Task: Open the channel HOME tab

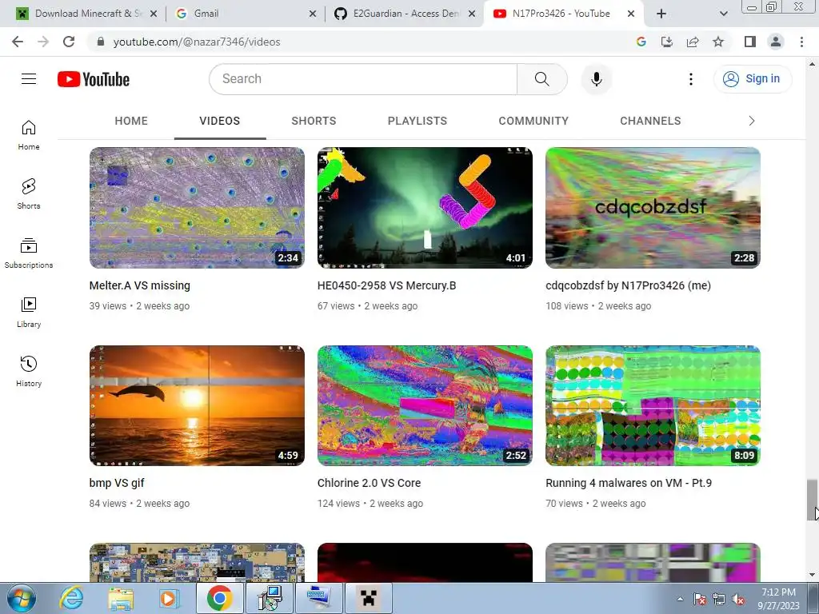Action: [x=131, y=122]
